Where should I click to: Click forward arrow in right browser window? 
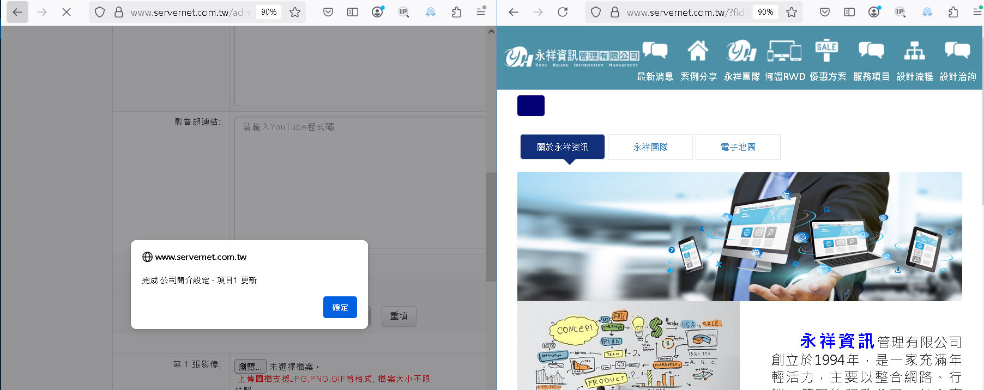point(538,12)
